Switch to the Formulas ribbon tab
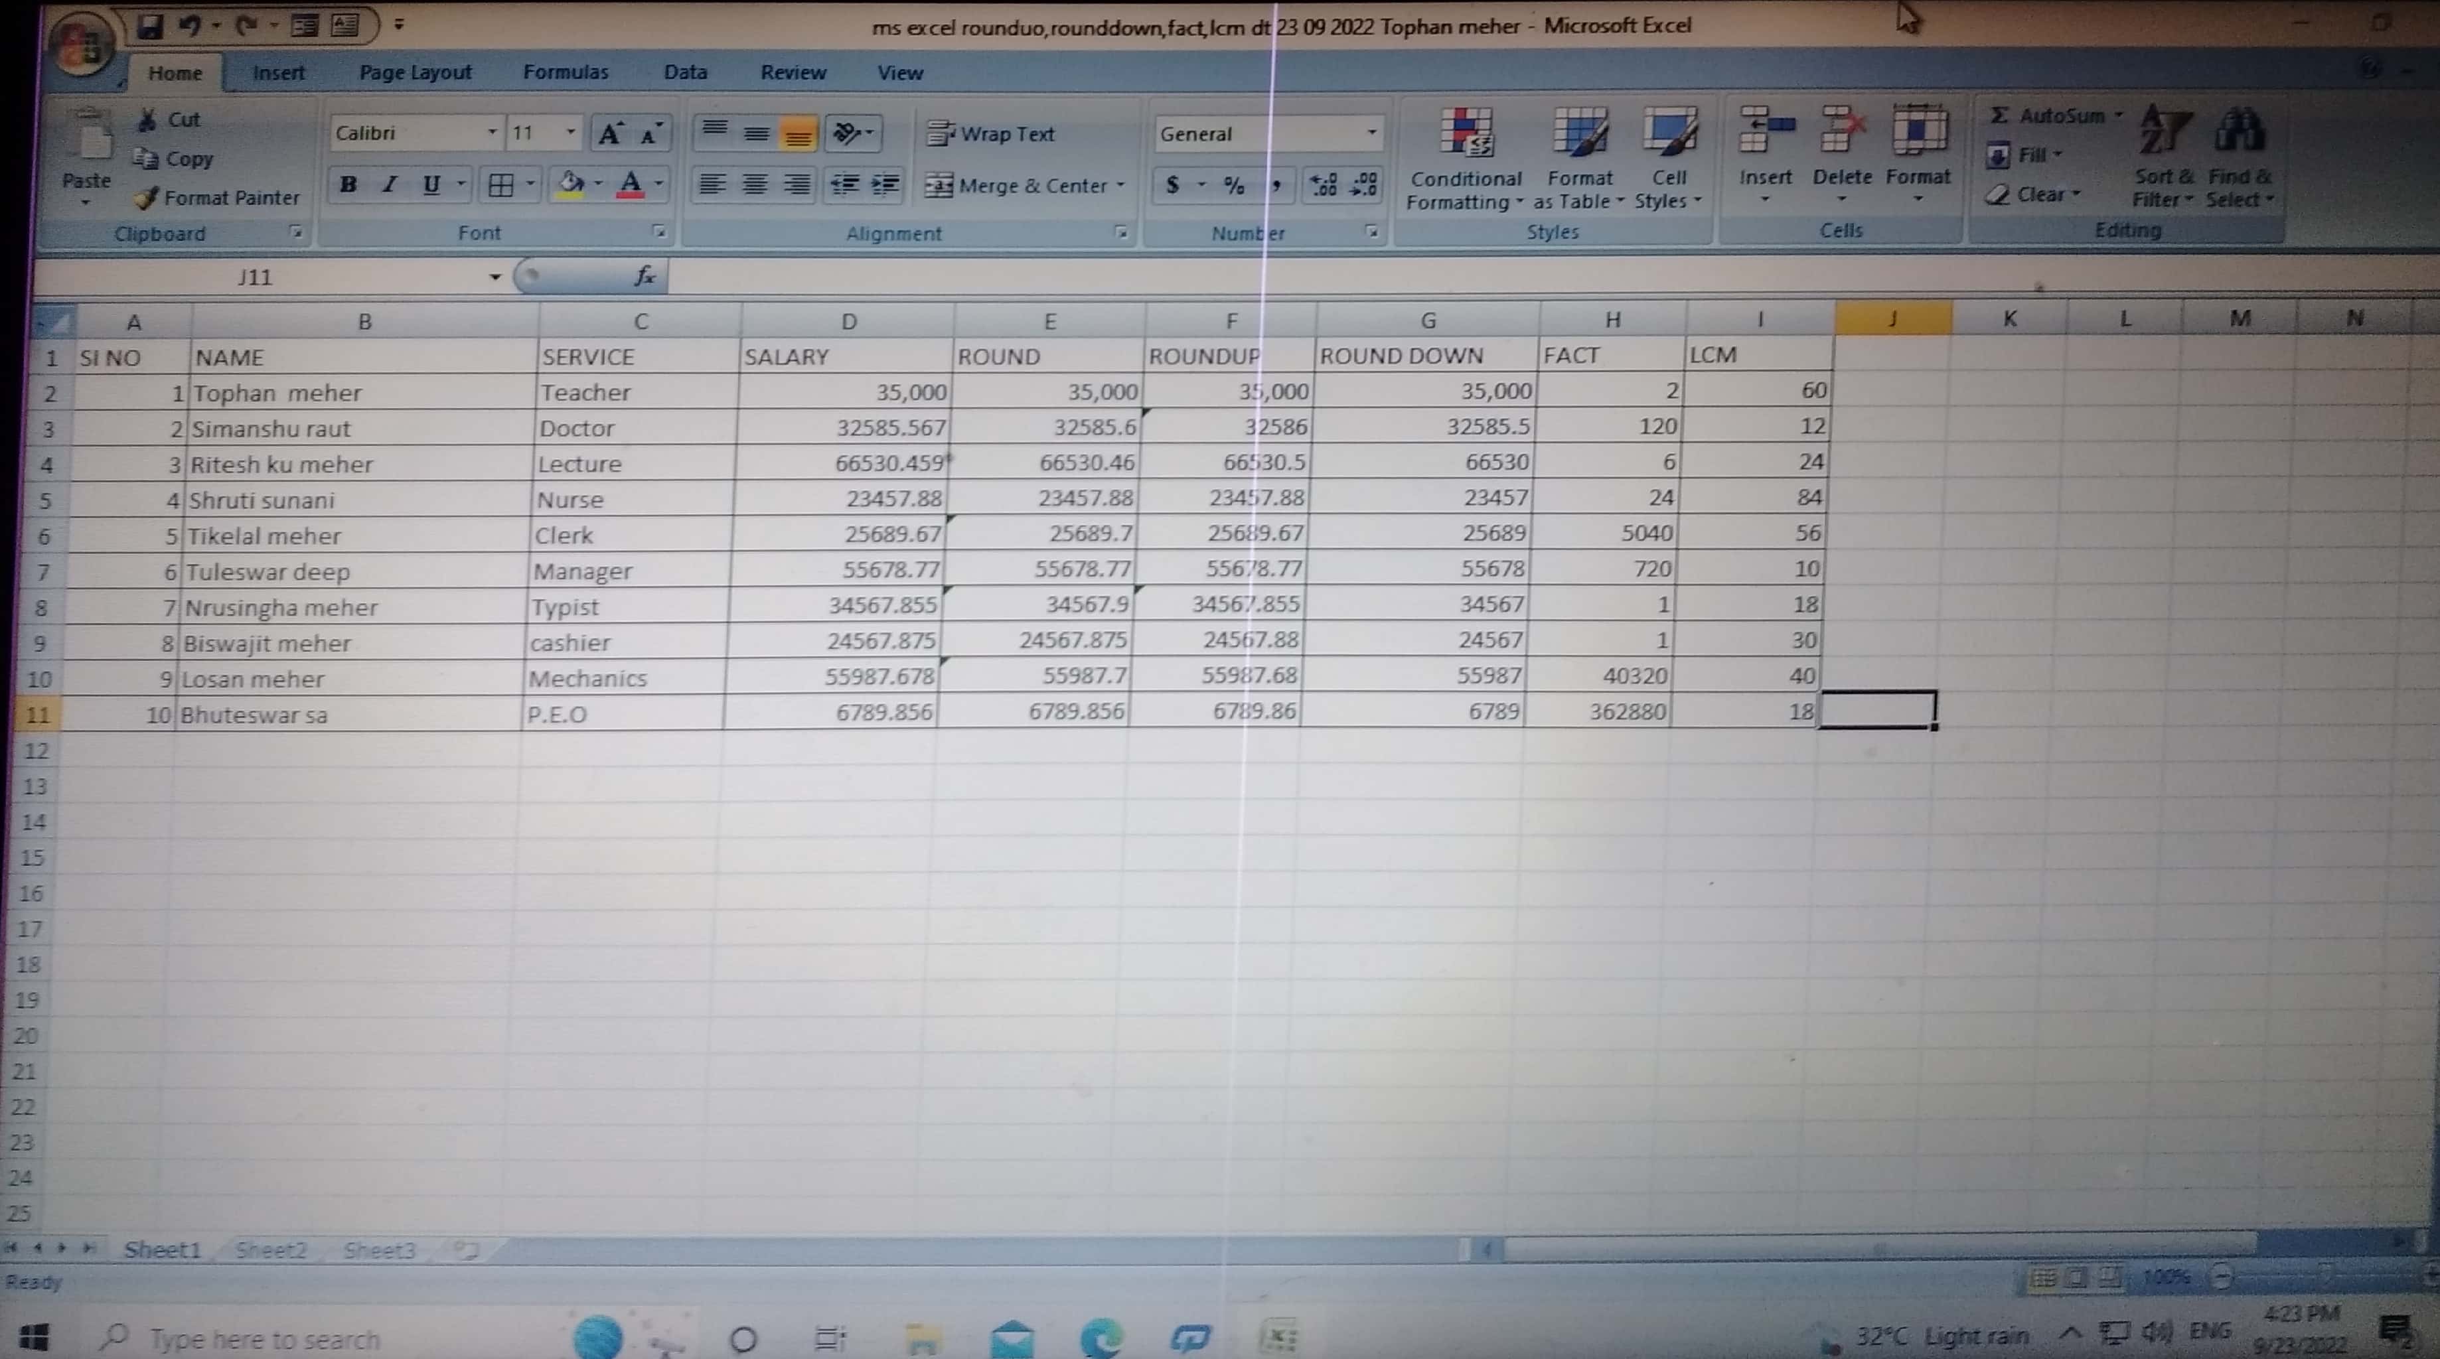The image size is (2440, 1359). pos(566,72)
